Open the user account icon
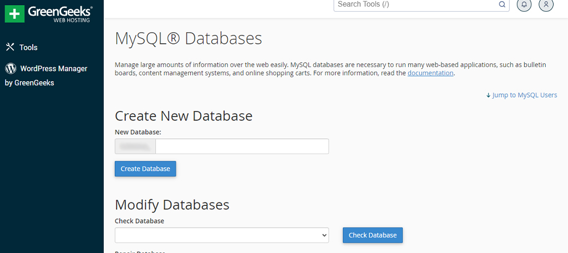The image size is (568, 253). pyautogui.click(x=546, y=4)
